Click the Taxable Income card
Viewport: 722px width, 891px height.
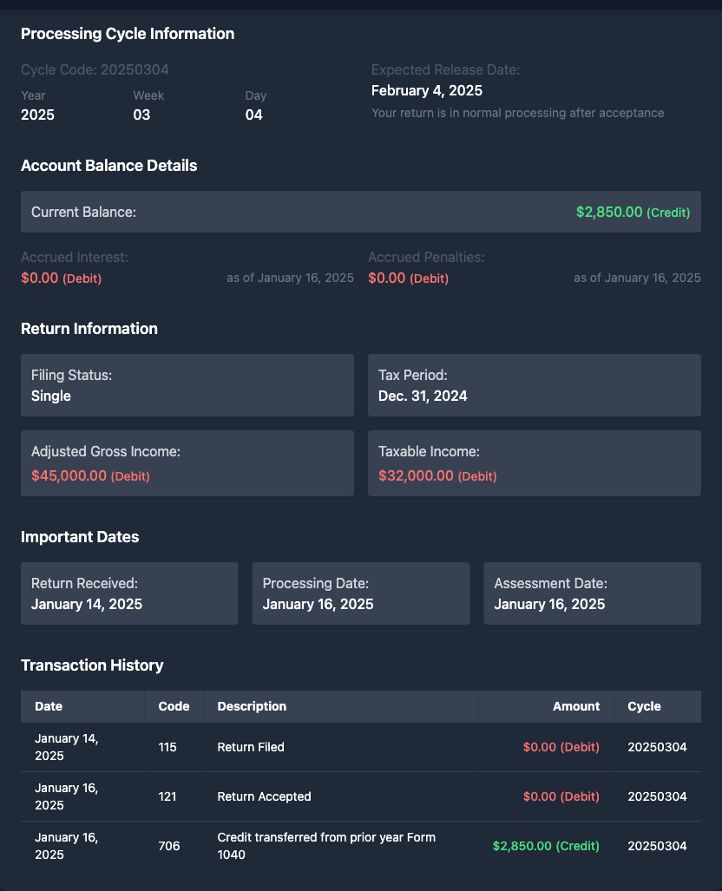(534, 463)
